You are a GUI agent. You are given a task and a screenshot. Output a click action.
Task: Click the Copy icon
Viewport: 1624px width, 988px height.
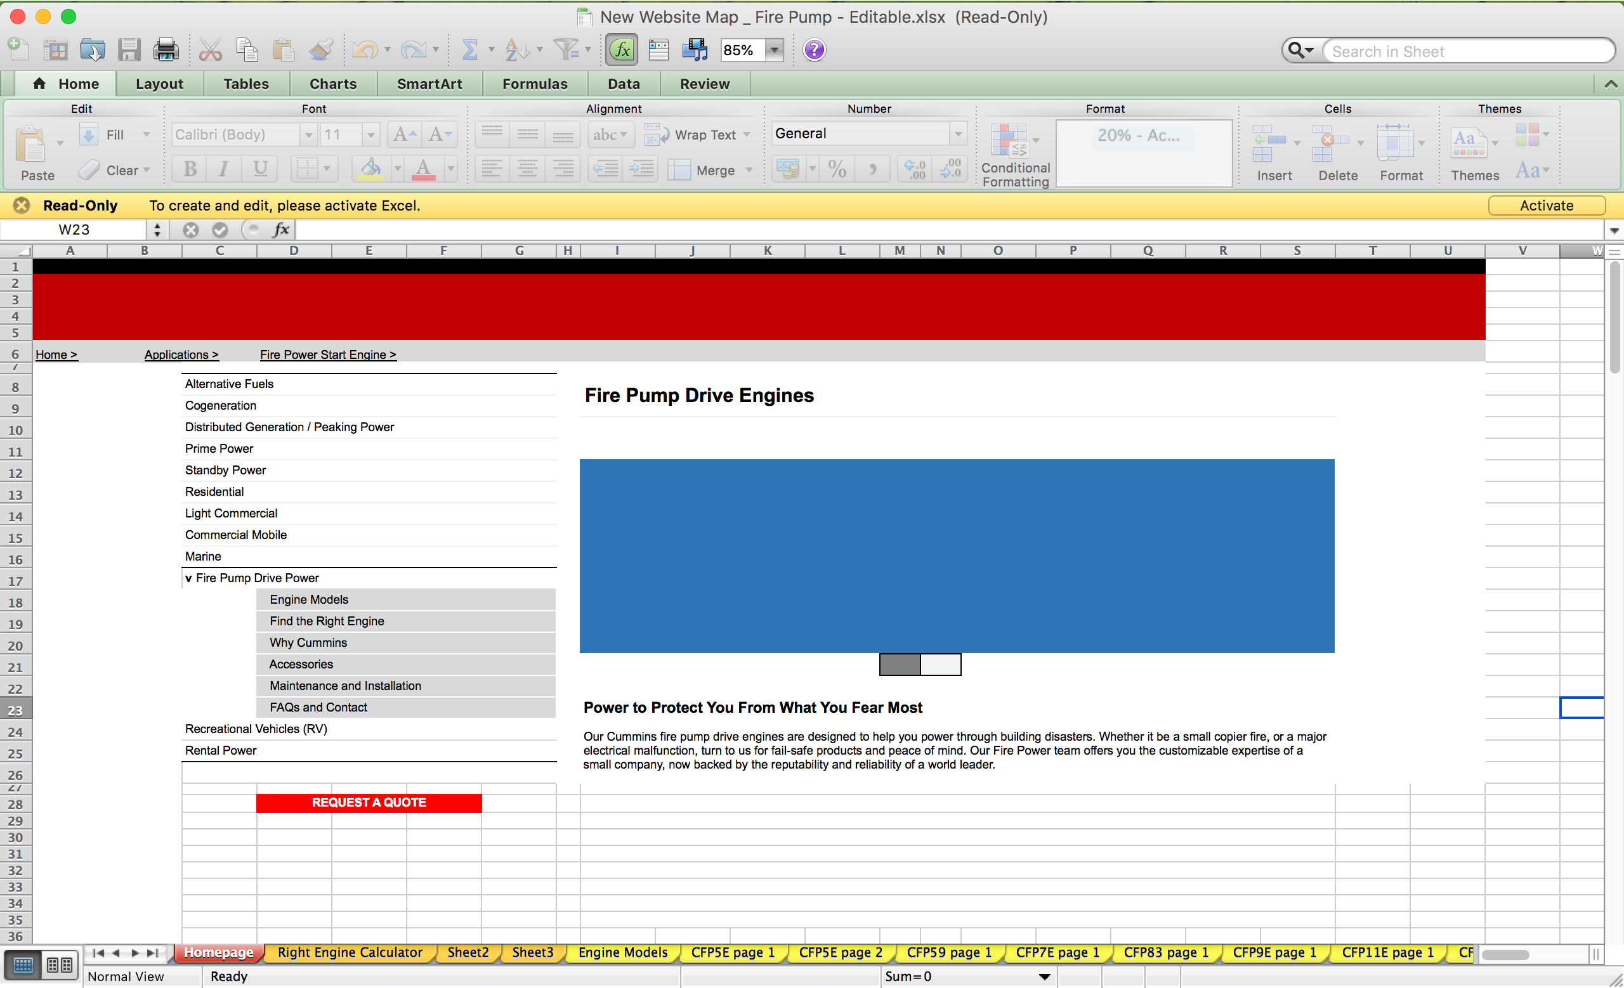(247, 49)
